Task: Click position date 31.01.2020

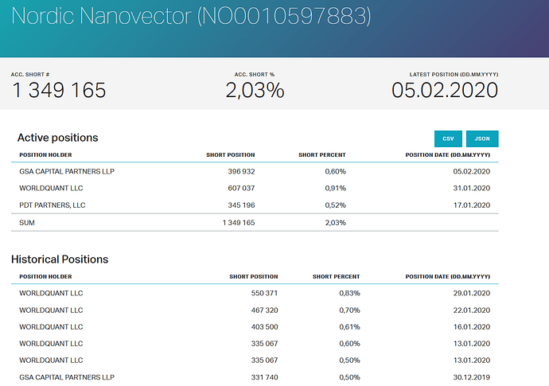Action: 472,188
